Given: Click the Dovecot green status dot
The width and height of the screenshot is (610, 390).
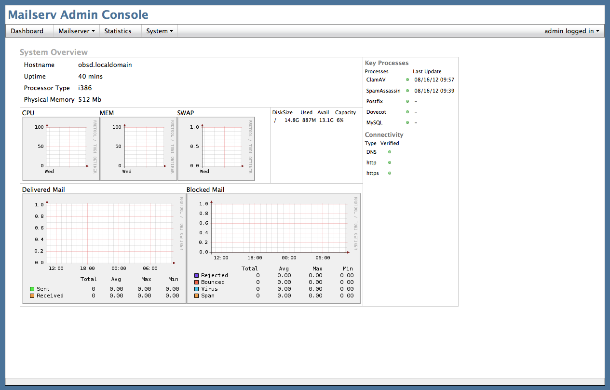Looking at the screenshot, I should point(407,112).
